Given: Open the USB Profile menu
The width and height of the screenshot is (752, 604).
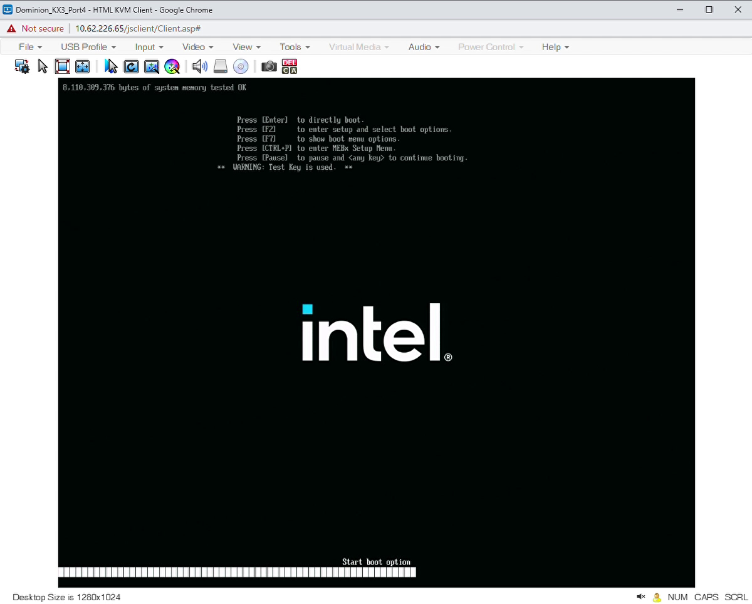Looking at the screenshot, I should [x=88, y=47].
